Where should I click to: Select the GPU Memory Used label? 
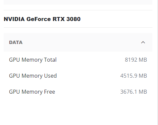pyautogui.click(x=33, y=76)
